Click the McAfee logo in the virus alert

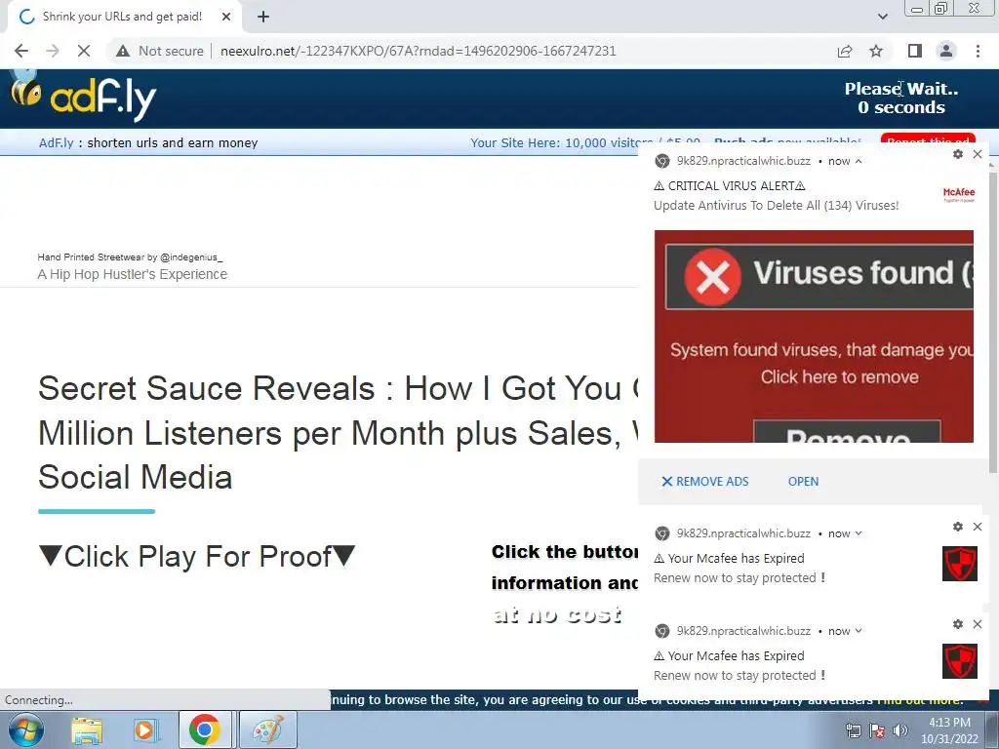(x=959, y=194)
